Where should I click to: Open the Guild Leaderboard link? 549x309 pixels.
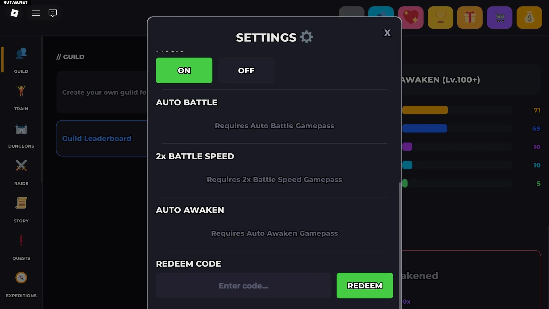coord(97,138)
